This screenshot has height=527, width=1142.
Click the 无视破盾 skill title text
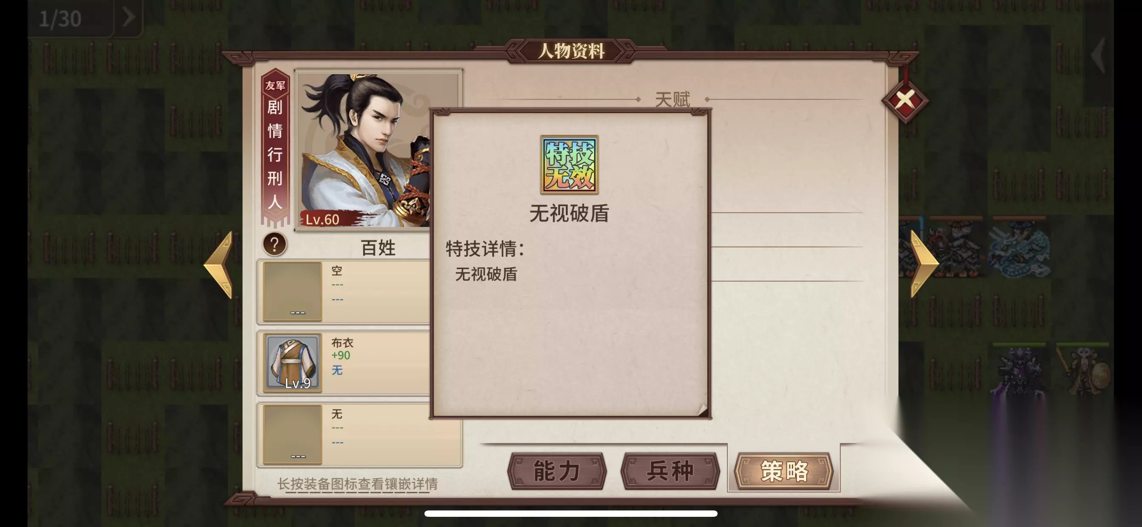click(569, 213)
